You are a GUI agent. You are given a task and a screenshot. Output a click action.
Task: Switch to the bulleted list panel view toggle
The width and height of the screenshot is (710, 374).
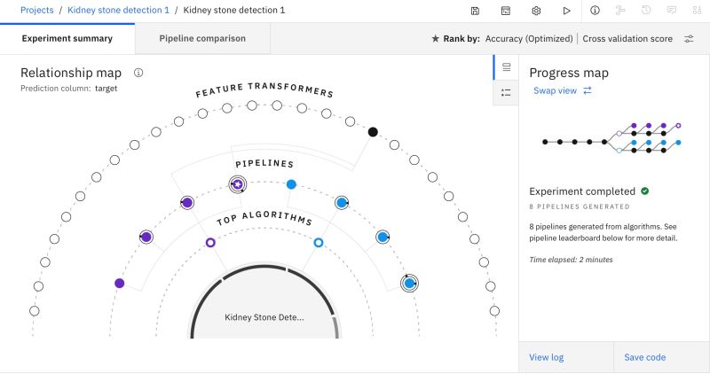coord(506,92)
